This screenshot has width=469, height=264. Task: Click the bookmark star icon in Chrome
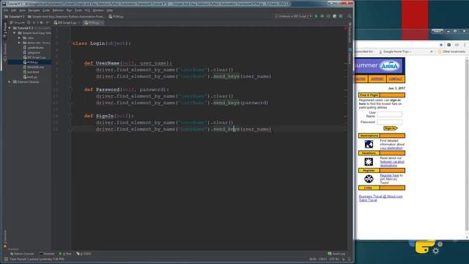pyautogui.click(x=441, y=45)
